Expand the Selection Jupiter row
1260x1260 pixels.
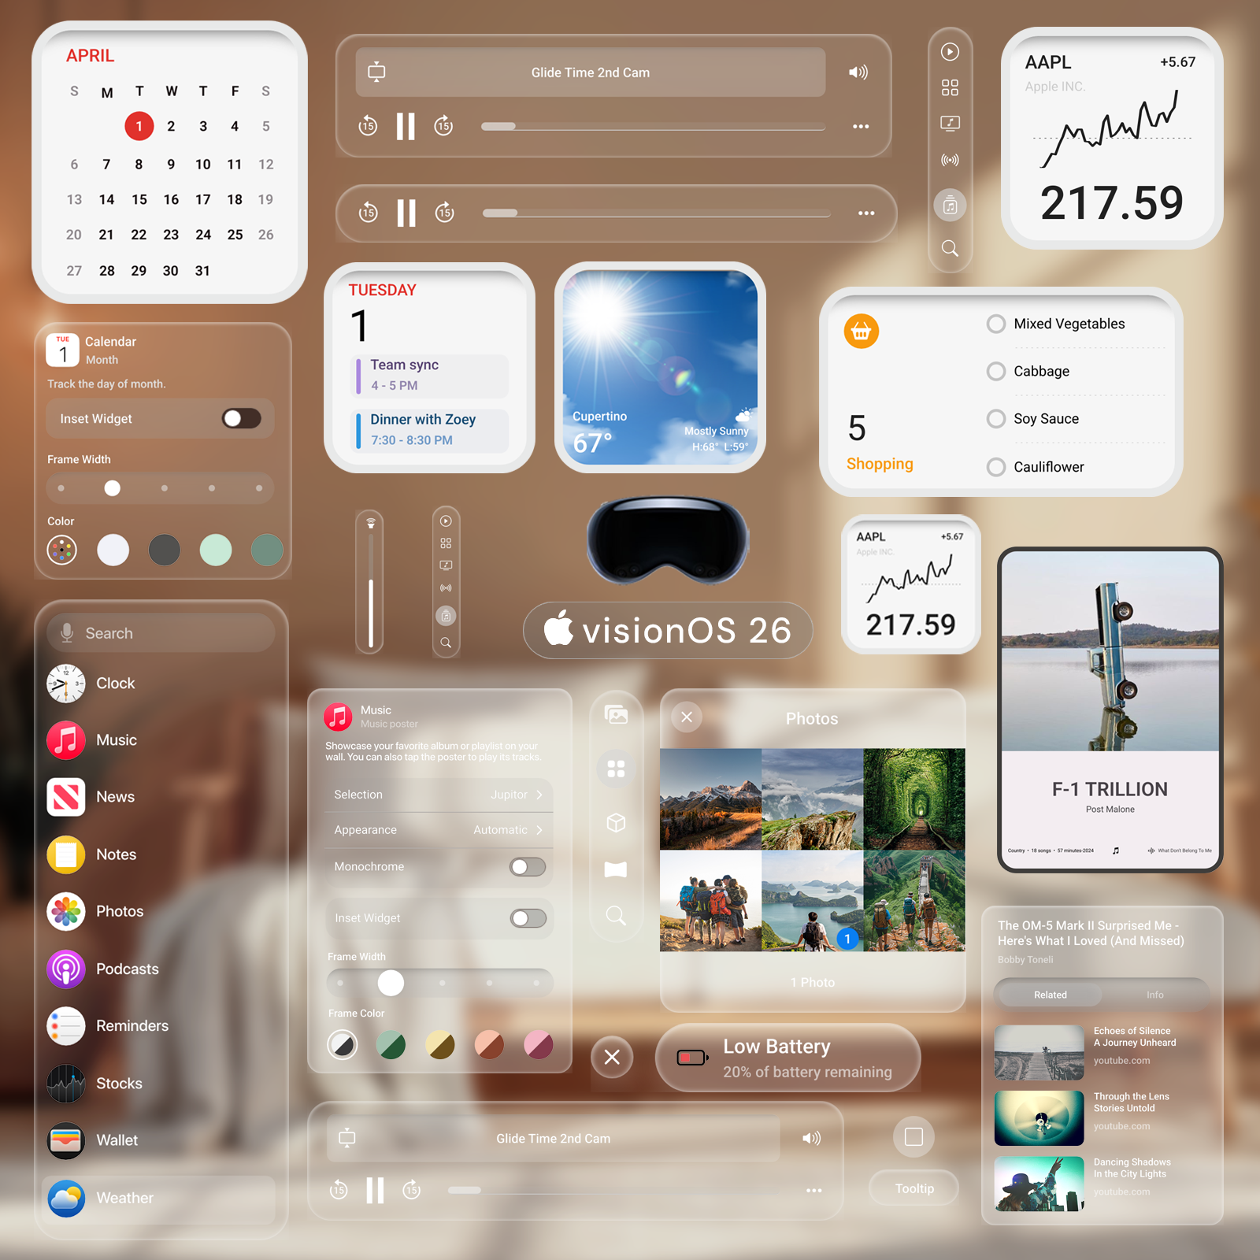(439, 795)
